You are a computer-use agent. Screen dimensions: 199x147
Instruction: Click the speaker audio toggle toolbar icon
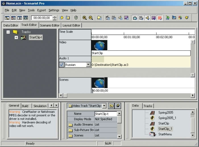click(x=147, y=18)
